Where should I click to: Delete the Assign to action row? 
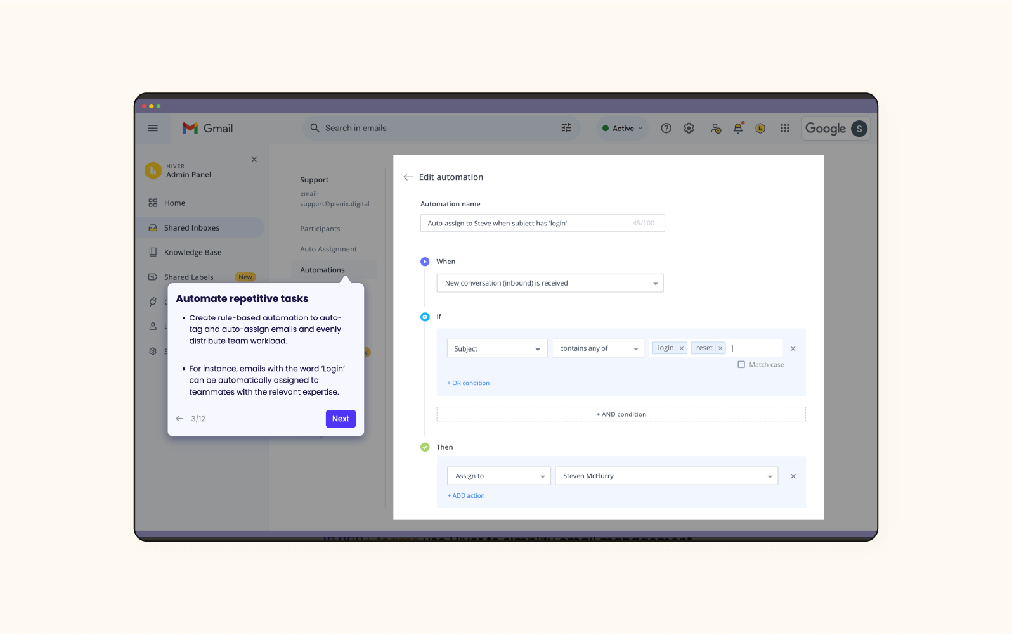click(x=793, y=476)
